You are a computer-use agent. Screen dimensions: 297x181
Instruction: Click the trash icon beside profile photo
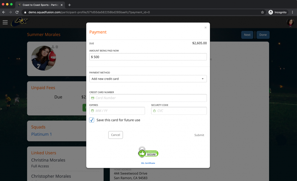[x=57, y=47]
